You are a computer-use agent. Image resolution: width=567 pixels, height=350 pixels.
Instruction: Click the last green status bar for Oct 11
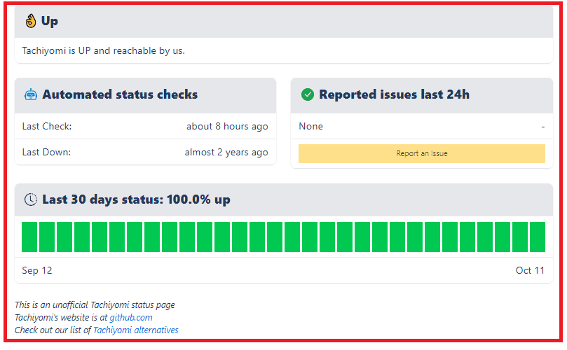(x=538, y=237)
